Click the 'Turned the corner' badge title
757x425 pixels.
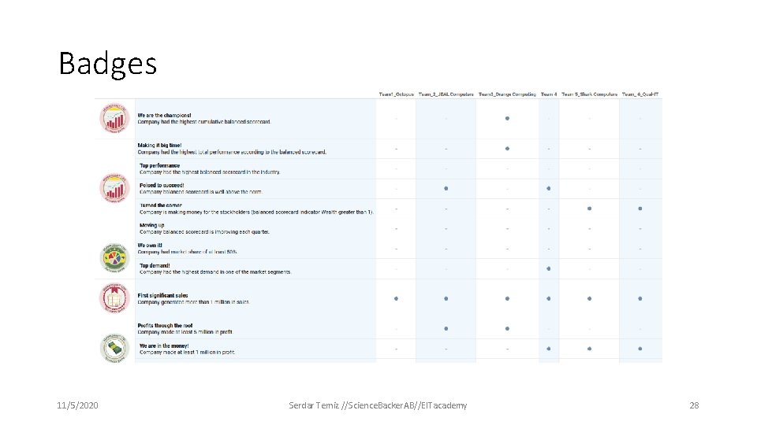(x=160, y=205)
